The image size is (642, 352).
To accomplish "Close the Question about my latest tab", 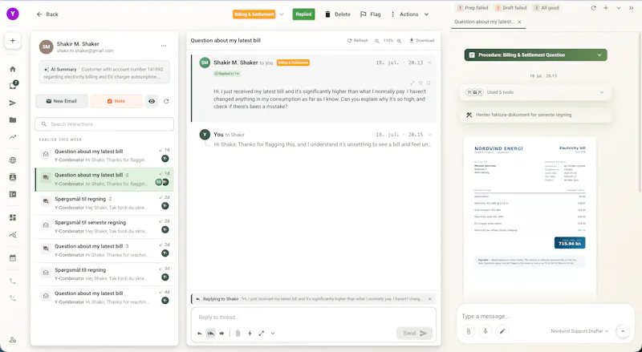I will click(519, 22).
